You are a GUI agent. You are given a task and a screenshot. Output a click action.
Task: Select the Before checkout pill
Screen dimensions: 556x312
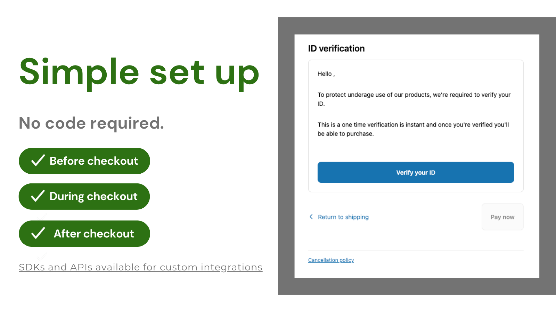tap(84, 161)
